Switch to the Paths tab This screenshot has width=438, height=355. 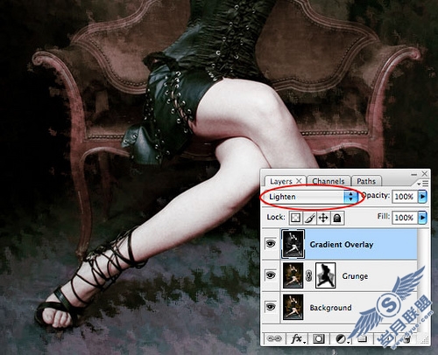click(366, 181)
